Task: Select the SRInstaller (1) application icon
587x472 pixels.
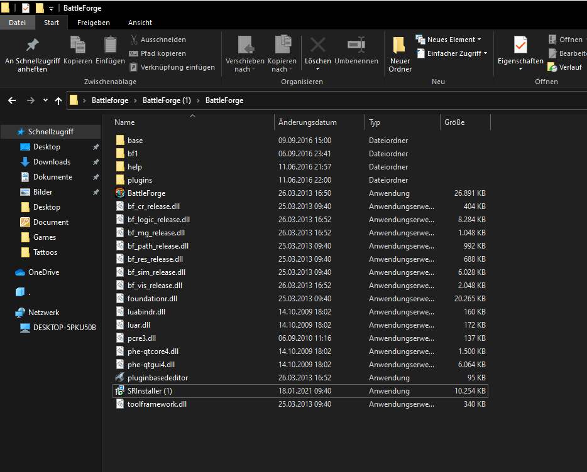Action: click(x=120, y=391)
